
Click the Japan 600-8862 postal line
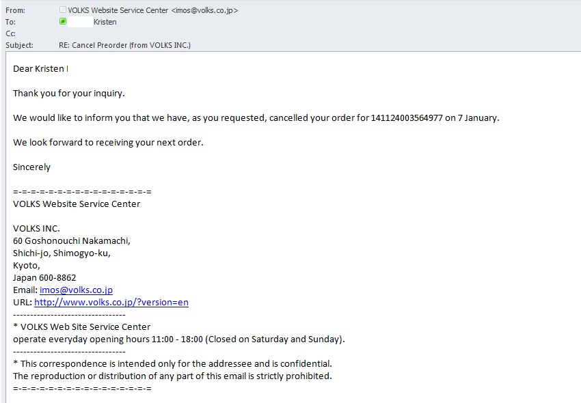(x=44, y=278)
